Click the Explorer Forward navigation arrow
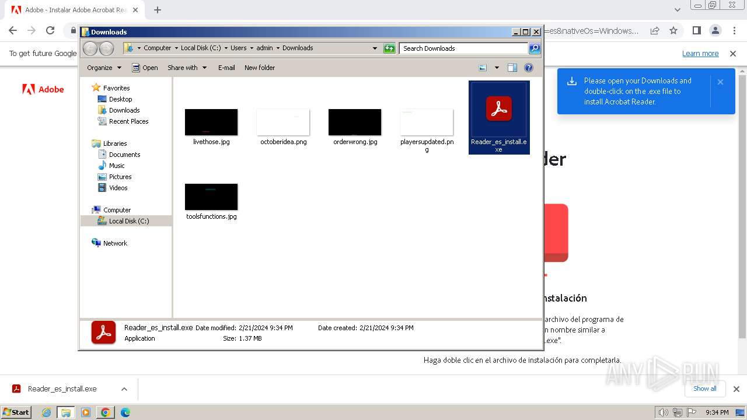Viewport: 747px width, 420px height. point(107,48)
